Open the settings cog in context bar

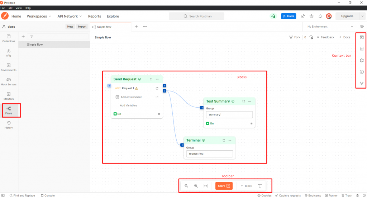coord(362,60)
